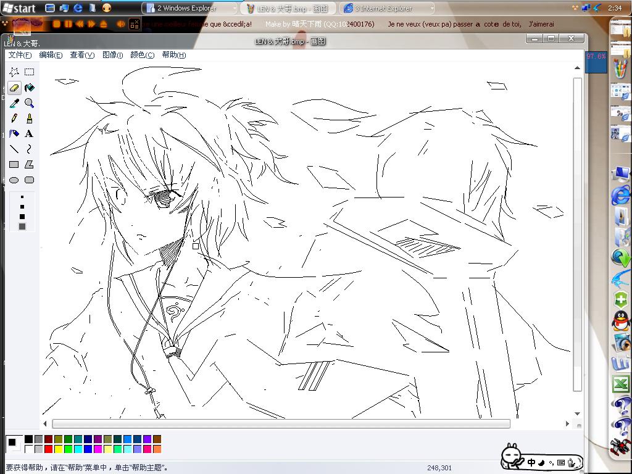Choose the Airbrush tool
The height and width of the screenshot is (474, 632).
click(x=14, y=134)
